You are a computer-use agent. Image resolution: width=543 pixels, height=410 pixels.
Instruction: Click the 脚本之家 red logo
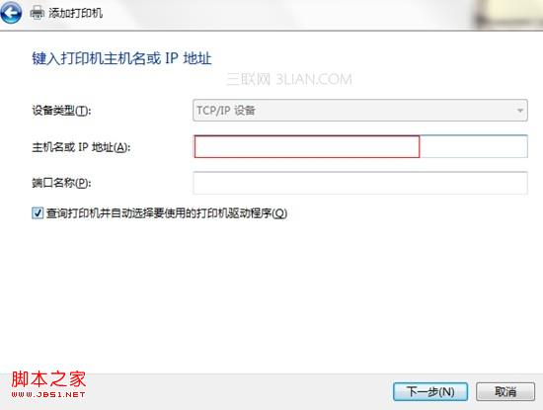coord(48,379)
